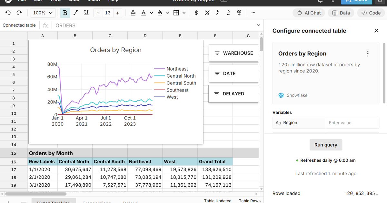Toggle West series in chart legend

166,97
